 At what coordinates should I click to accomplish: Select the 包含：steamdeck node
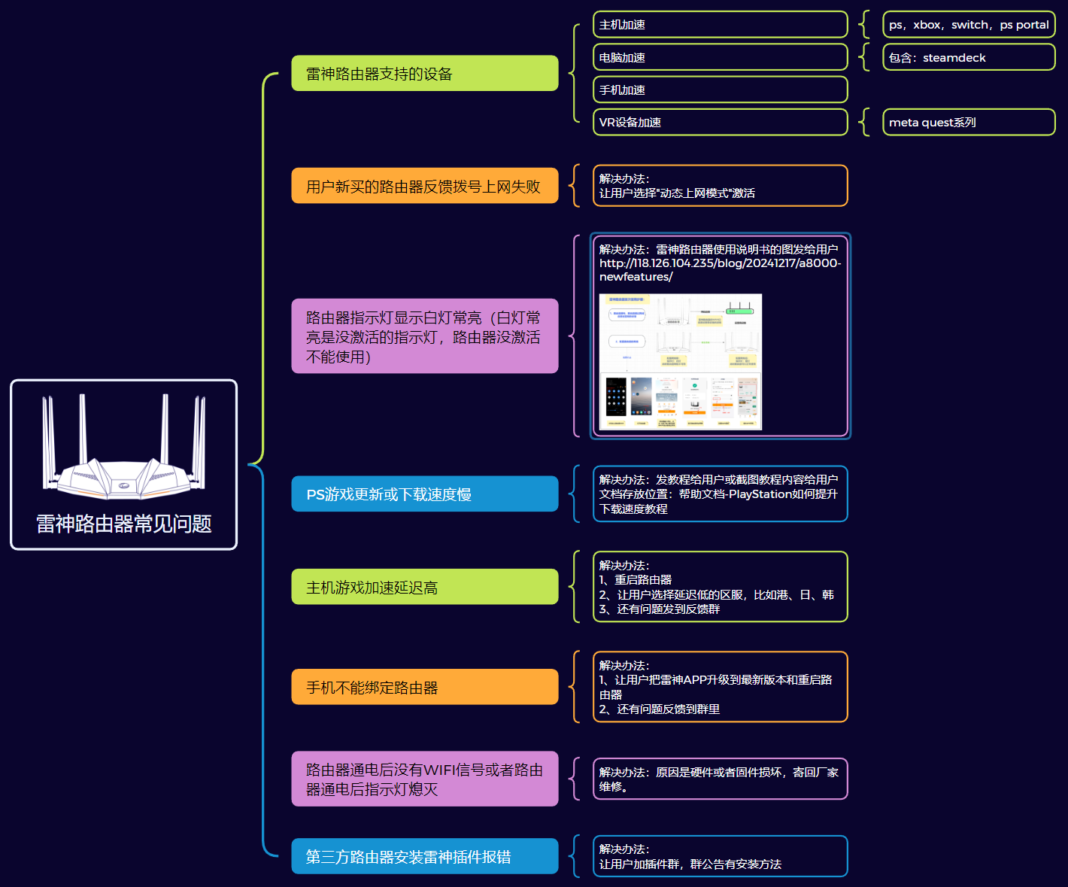pos(969,57)
